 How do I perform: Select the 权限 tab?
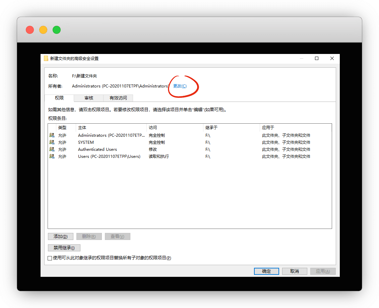pyautogui.click(x=59, y=98)
